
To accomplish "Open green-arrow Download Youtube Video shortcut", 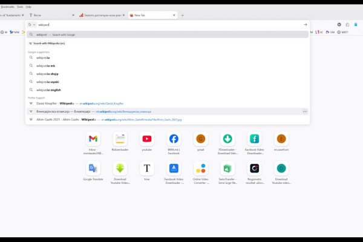I will [x=120, y=168].
